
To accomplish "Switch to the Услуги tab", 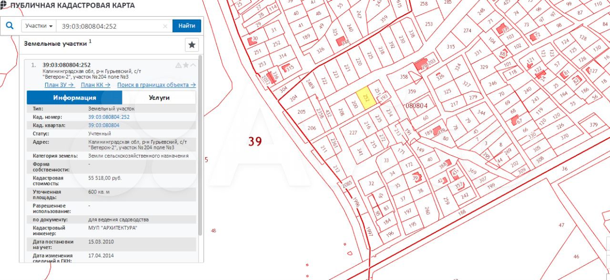I will click(x=159, y=98).
